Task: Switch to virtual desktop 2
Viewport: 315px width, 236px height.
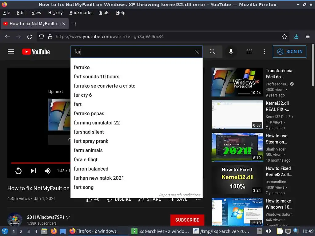Action: pyautogui.click(x=21, y=231)
